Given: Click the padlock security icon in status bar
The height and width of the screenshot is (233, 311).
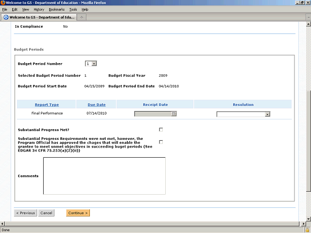Looking at the screenshot, I should (307, 230).
